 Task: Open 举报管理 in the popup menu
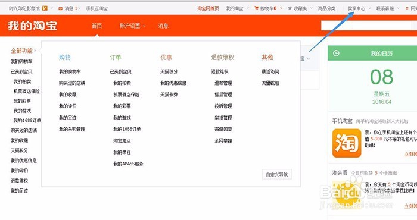[x=223, y=118]
